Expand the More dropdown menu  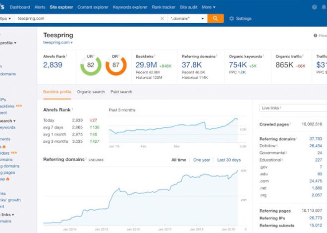click(209, 7)
